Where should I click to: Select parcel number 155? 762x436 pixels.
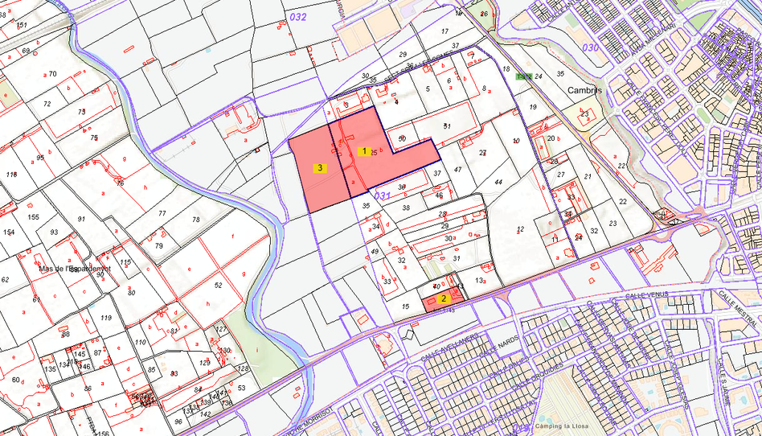coord(33,217)
